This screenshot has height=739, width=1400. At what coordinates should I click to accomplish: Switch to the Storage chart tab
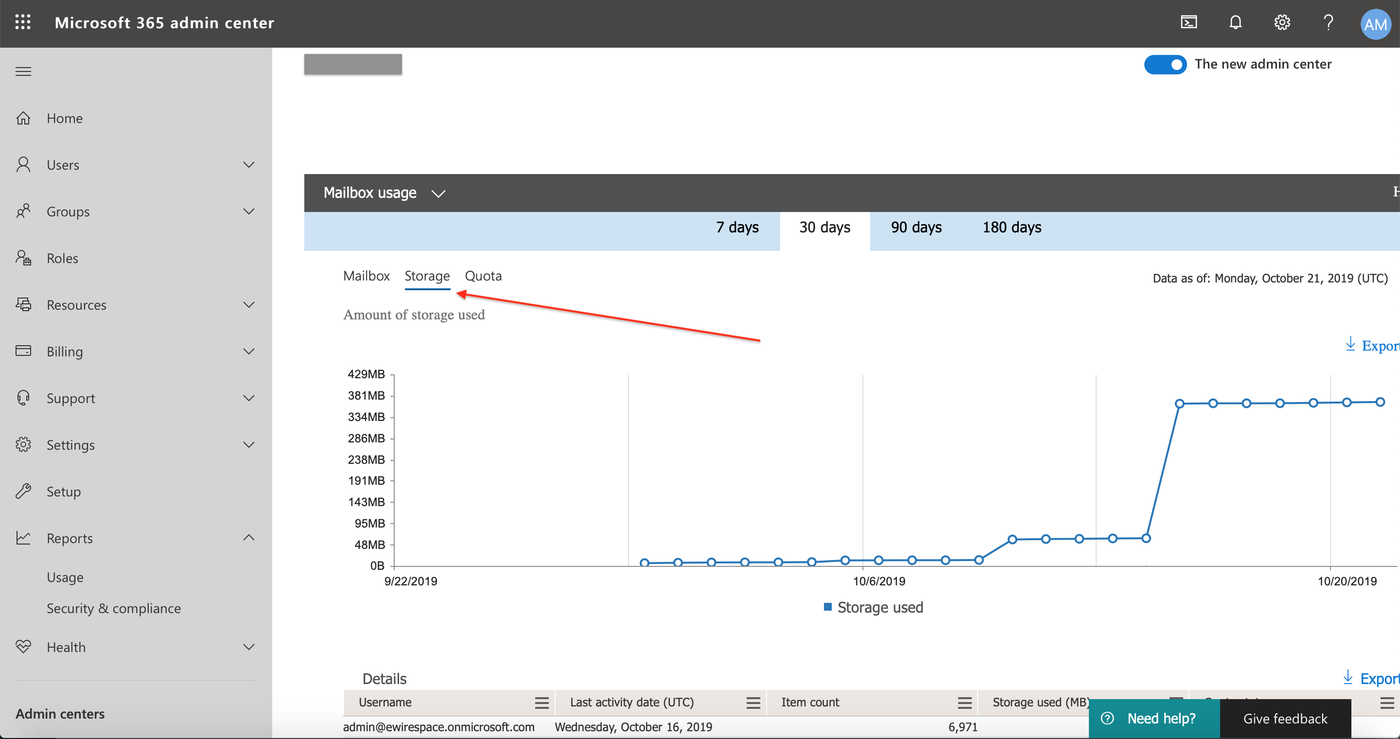click(x=427, y=276)
